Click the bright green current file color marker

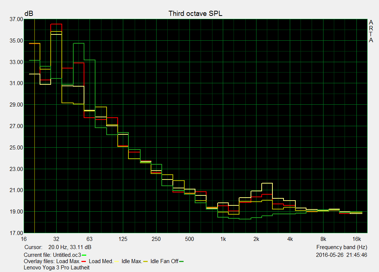point(84,255)
